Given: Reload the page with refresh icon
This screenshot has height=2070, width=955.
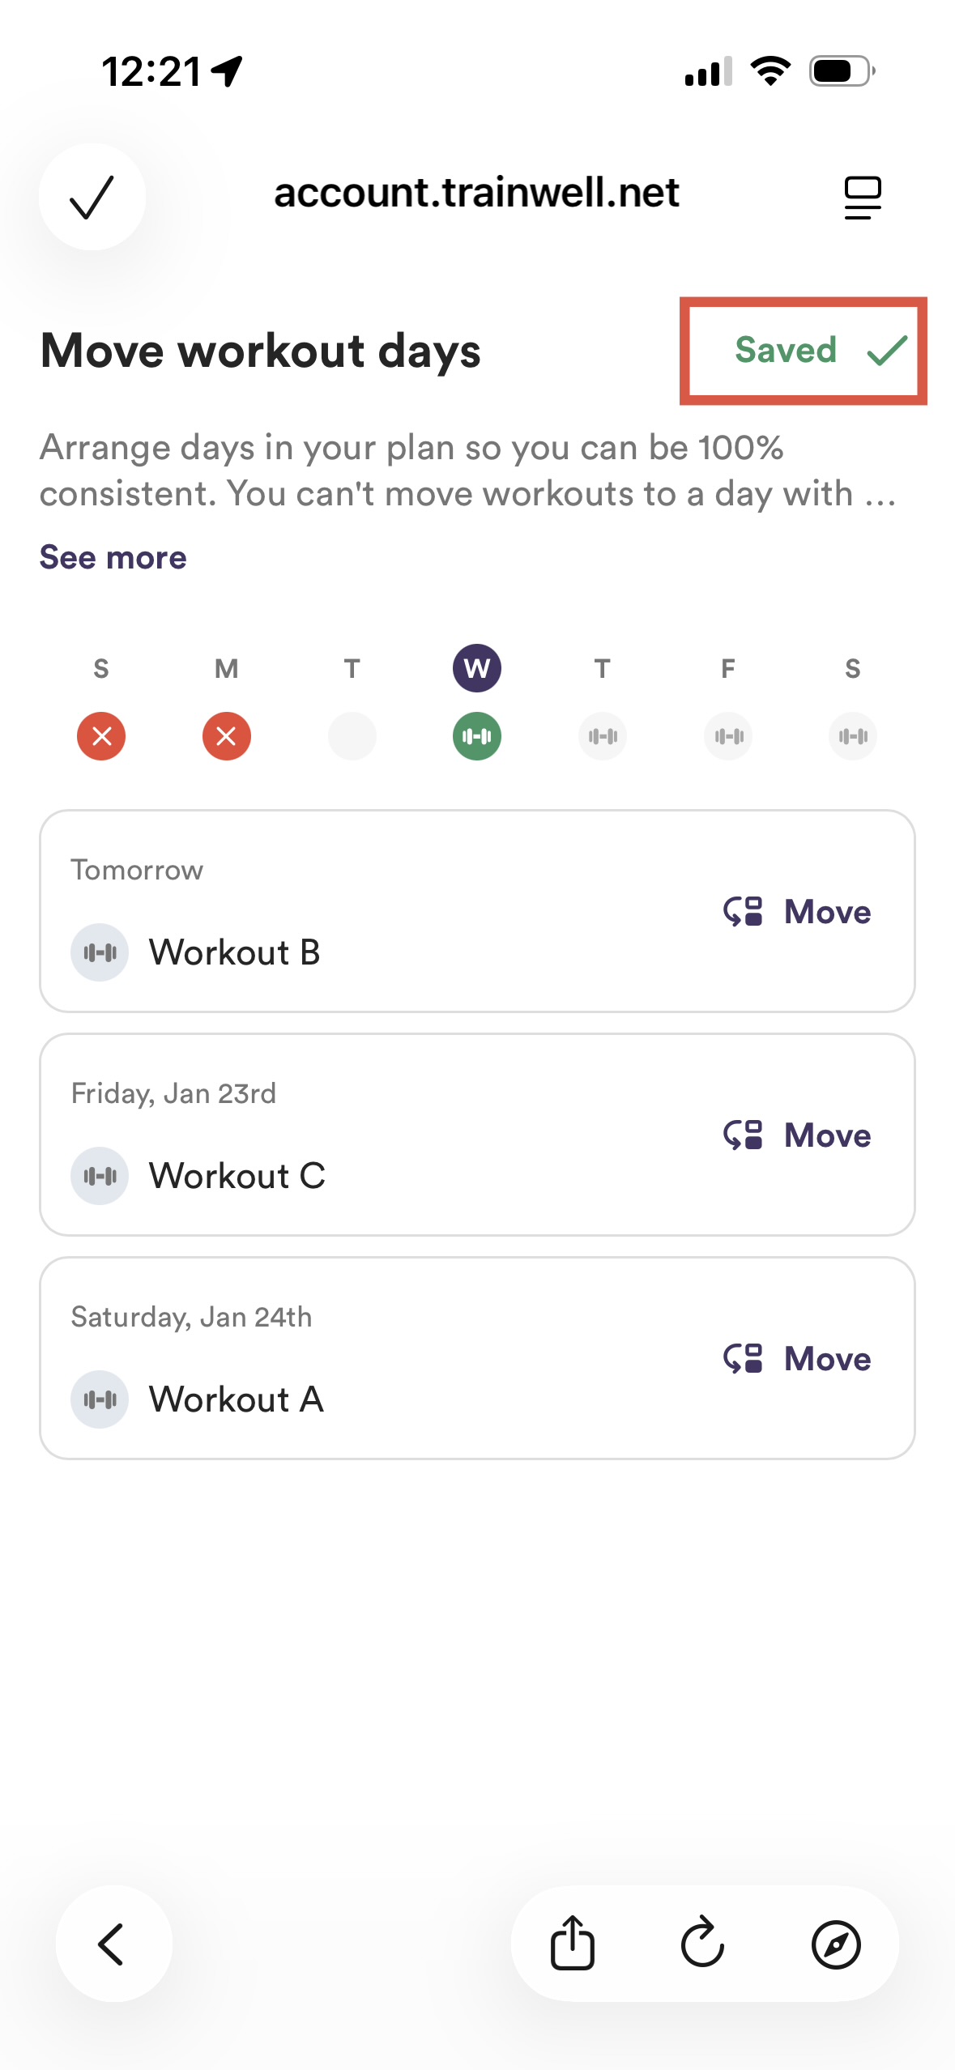Looking at the screenshot, I should coord(702,1944).
